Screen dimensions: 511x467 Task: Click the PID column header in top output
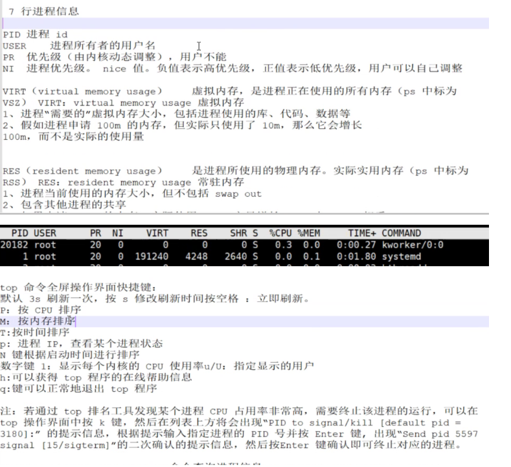coord(20,233)
